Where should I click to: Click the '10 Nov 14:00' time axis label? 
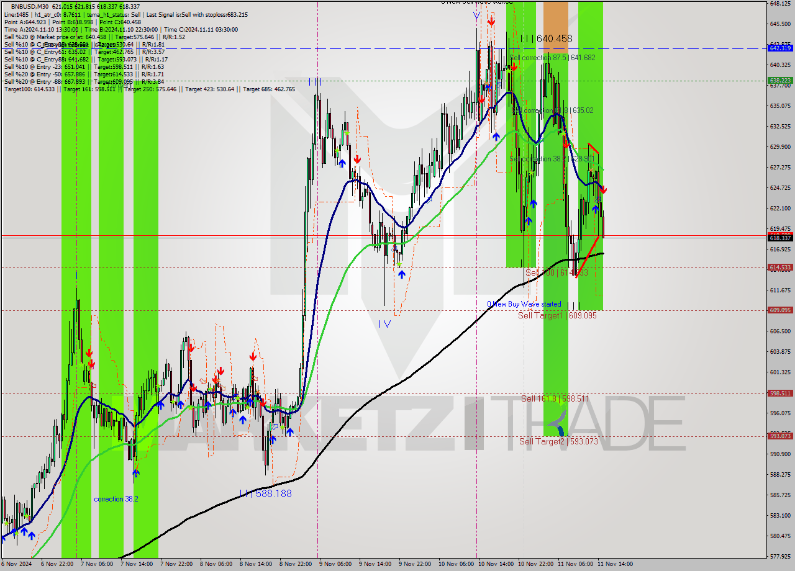click(x=496, y=564)
